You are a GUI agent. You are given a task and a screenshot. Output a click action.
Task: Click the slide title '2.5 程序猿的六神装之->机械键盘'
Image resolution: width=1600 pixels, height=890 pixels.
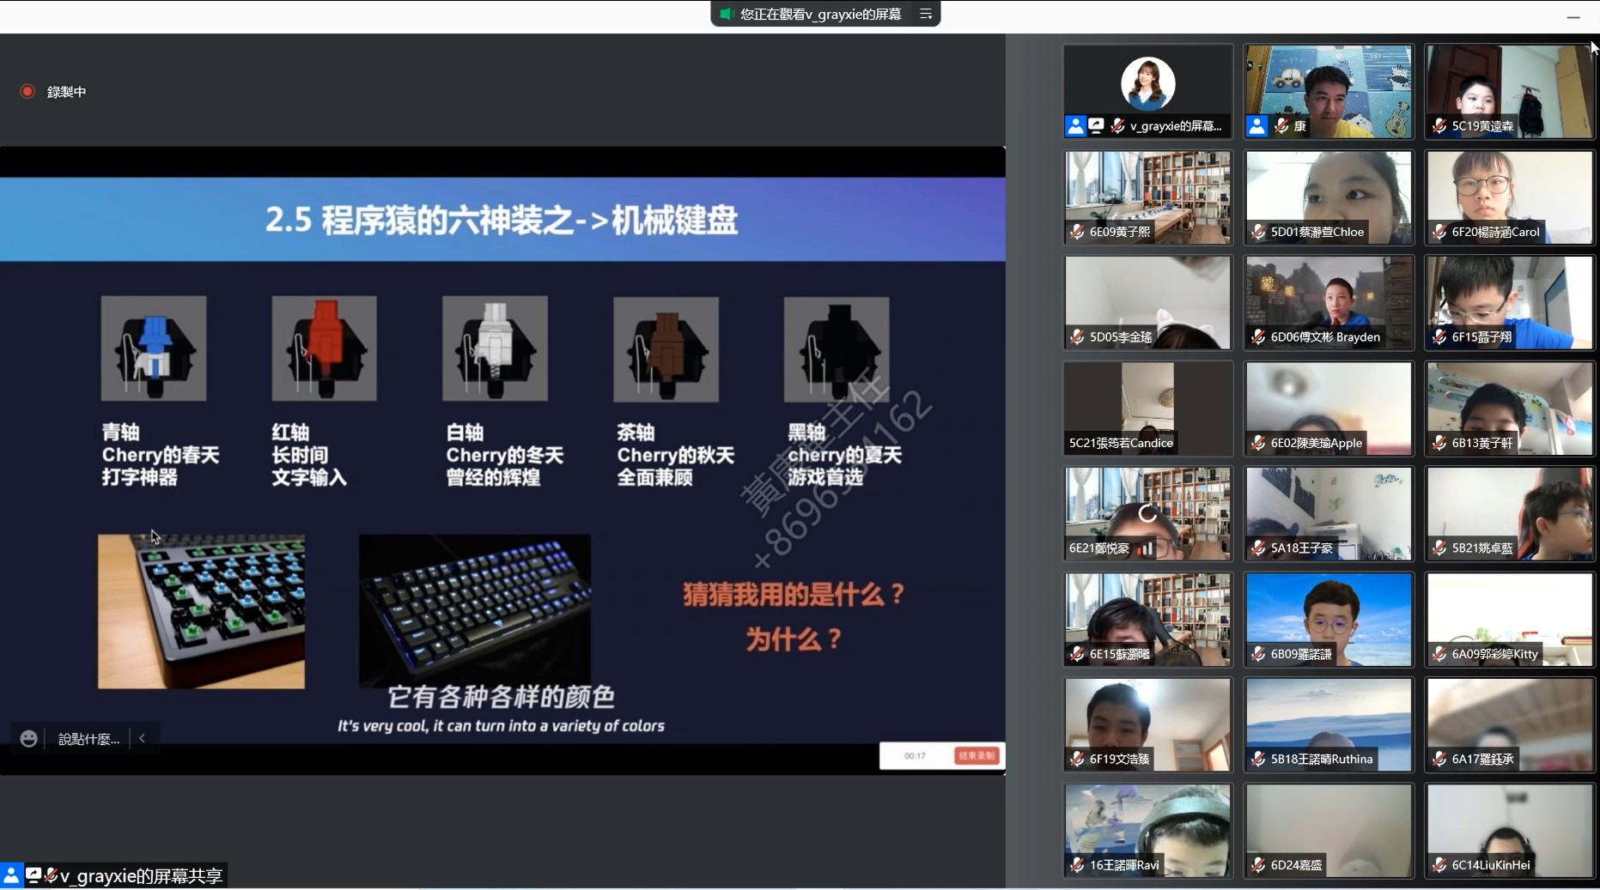502,221
